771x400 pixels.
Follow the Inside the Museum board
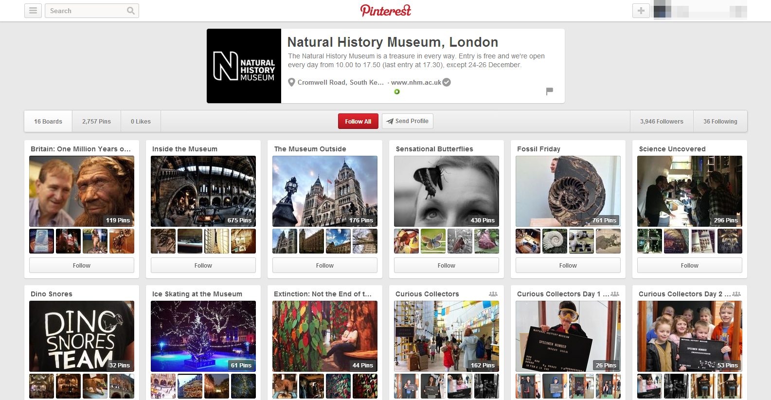point(203,265)
